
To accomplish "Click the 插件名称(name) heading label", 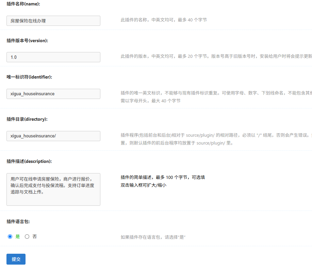I will pos(25,4).
